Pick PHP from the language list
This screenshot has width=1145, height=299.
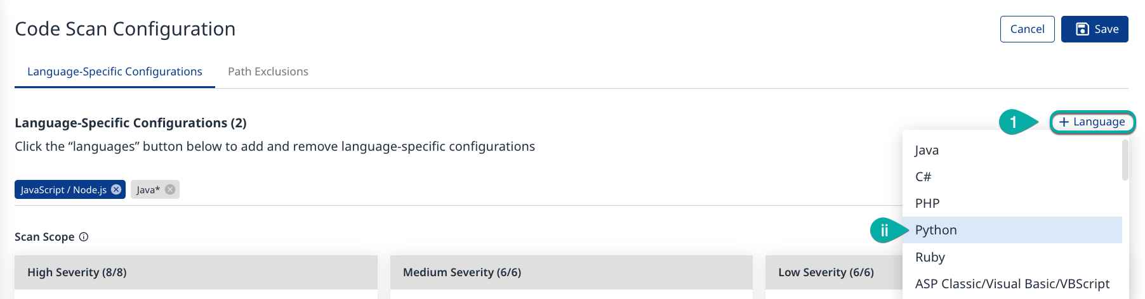pos(927,203)
